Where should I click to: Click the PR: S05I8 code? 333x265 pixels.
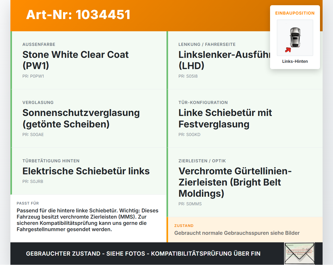188,76
